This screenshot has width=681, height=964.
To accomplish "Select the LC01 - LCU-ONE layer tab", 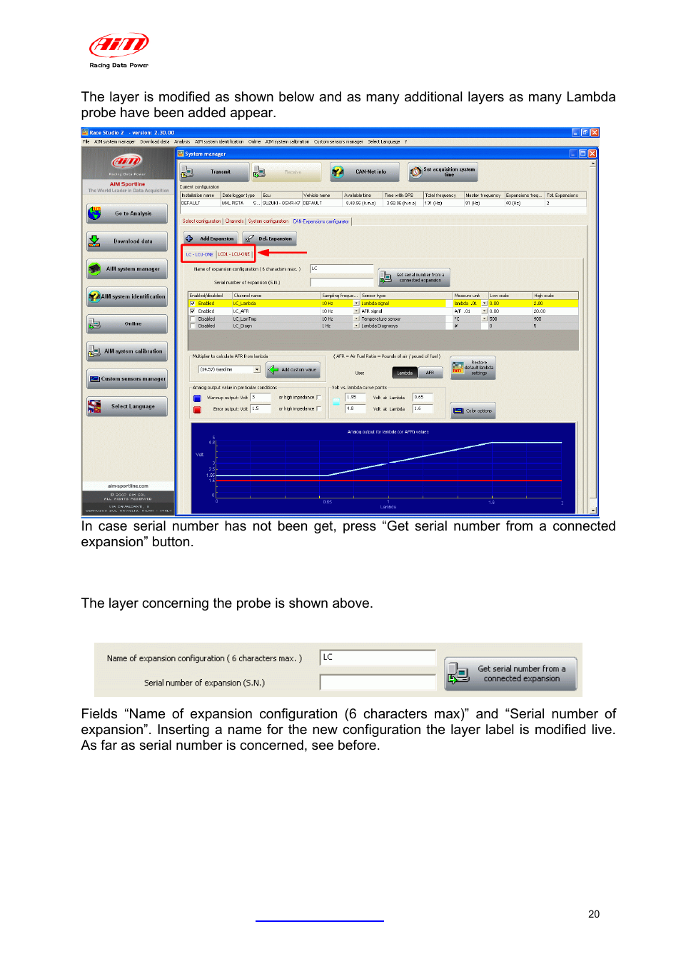I will tap(234, 254).
